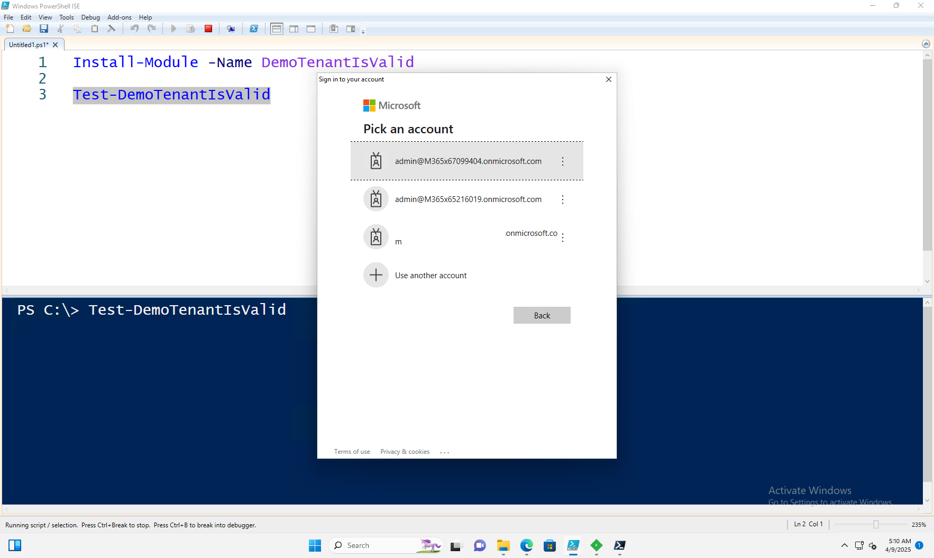The width and height of the screenshot is (934, 558).
Task: Save the script with the floppy icon
Action: 44,29
